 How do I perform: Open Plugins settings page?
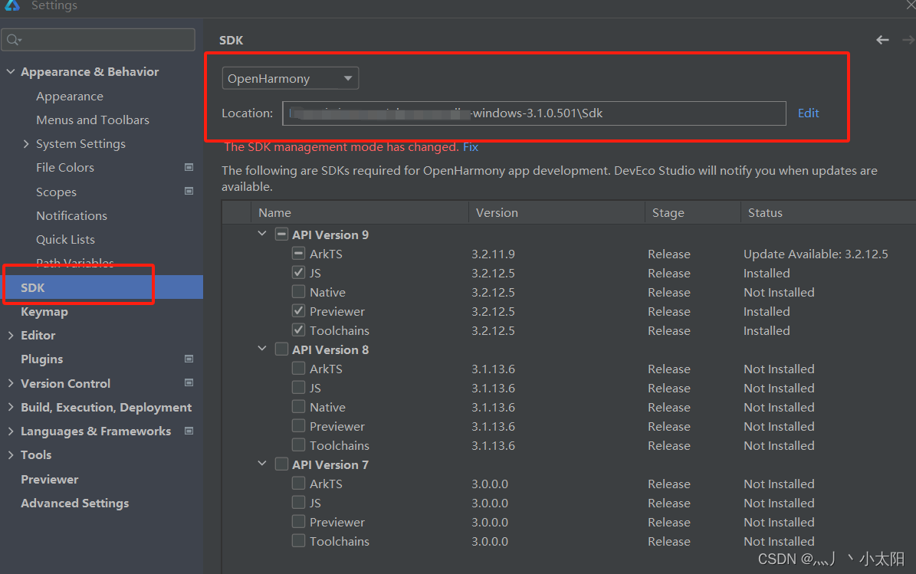42,359
